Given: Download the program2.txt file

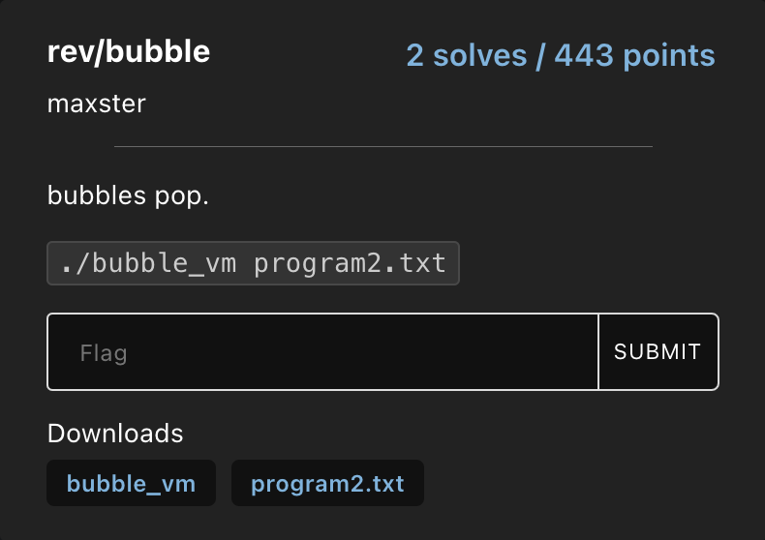Looking at the screenshot, I should click(327, 483).
